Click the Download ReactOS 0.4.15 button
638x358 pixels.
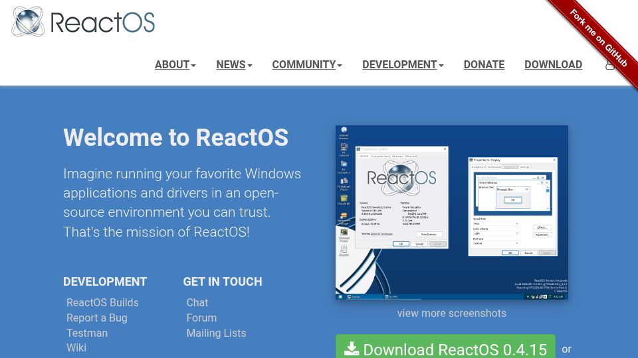pyautogui.click(x=445, y=347)
